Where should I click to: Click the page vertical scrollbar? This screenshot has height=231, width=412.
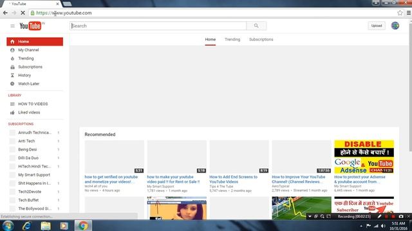[410, 87]
